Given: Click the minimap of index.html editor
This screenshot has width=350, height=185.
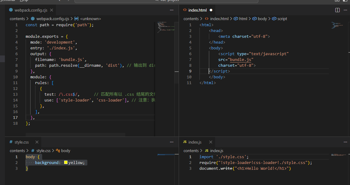Looking at the screenshot, I should click(337, 25).
